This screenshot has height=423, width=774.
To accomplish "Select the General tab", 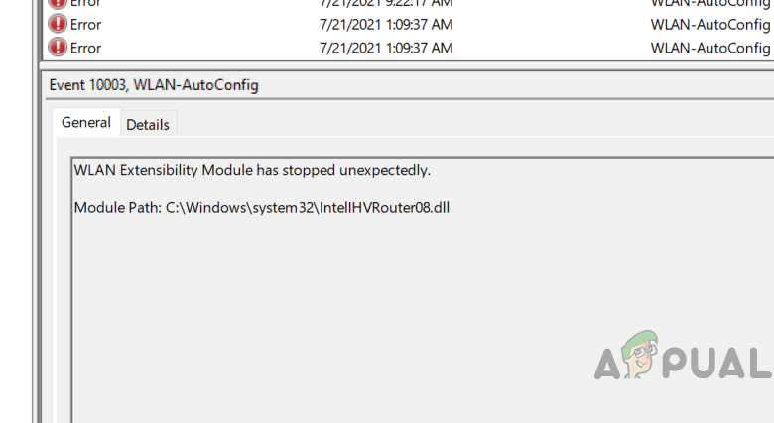I will pyautogui.click(x=86, y=123).
